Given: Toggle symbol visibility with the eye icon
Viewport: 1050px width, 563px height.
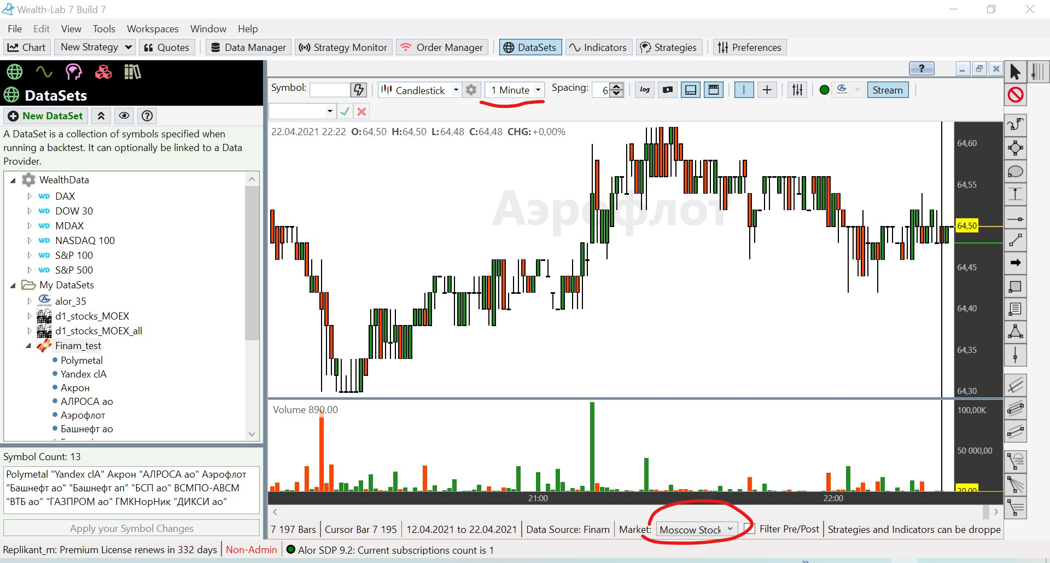Looking at the screenshot, I should coord(124,115).
